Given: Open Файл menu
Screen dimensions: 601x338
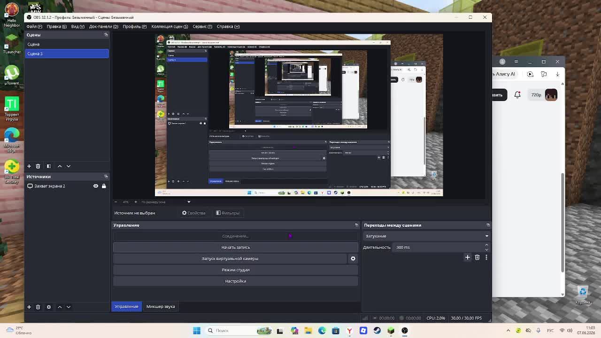Looking at the screenshot, I should [34, 26].
